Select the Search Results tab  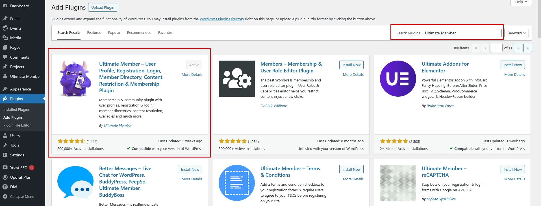(x=69, y=33)
